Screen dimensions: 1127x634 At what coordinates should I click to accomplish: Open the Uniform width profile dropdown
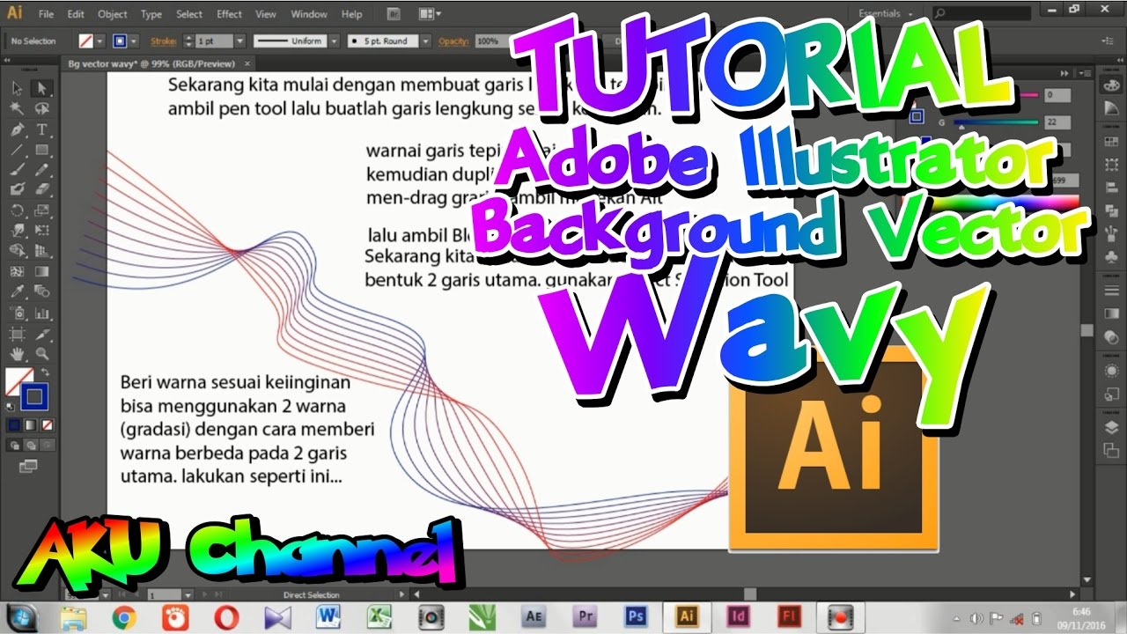[335, 41]
